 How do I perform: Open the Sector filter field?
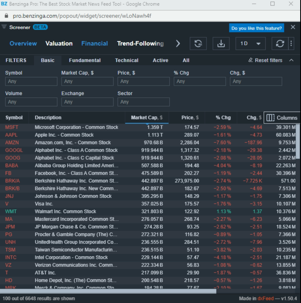tap(144, 102)
